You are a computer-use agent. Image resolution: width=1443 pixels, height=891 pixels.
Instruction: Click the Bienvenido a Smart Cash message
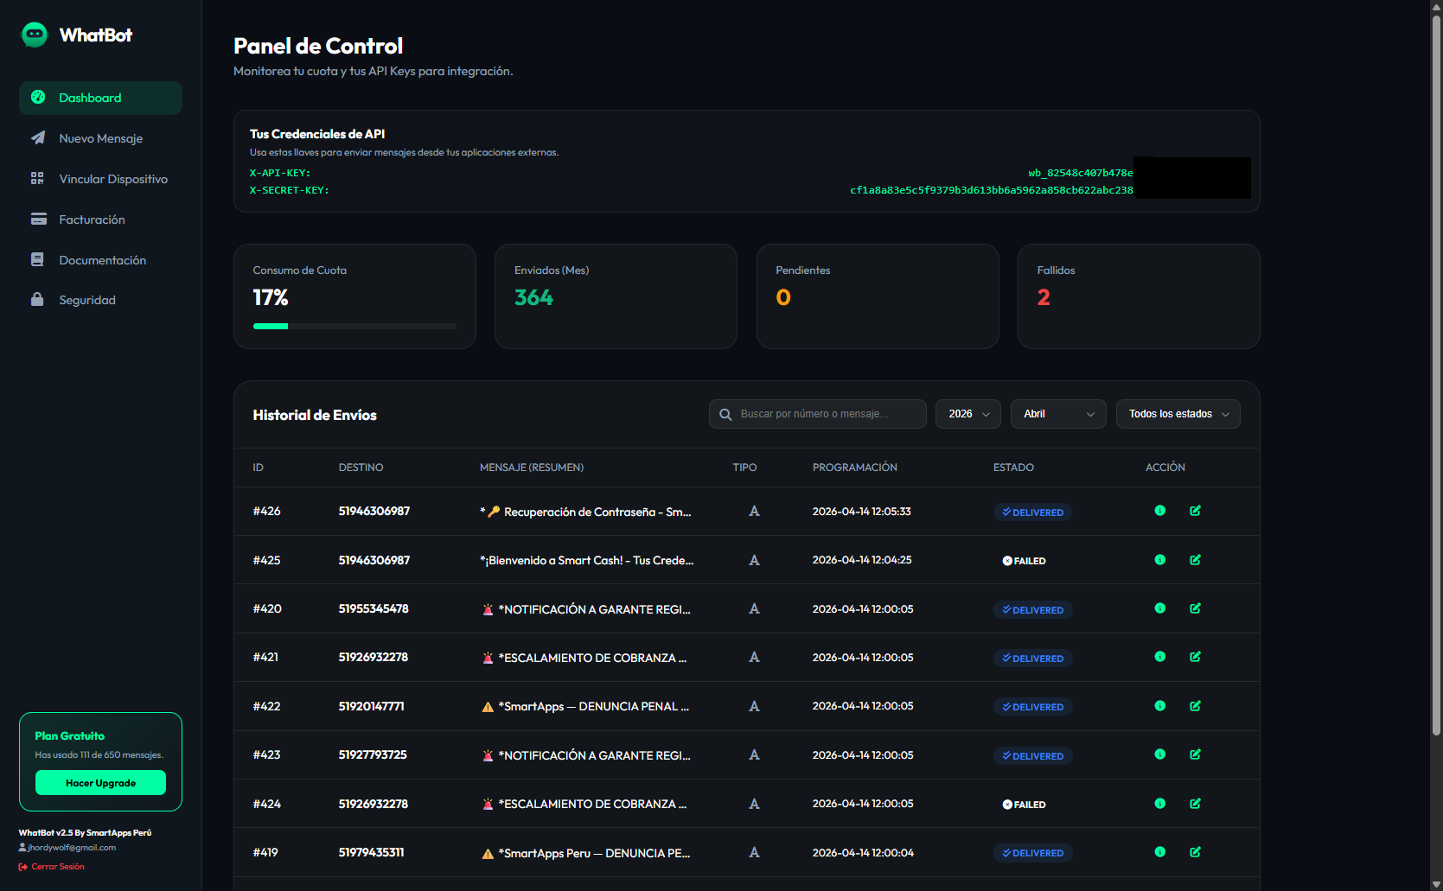point(586,560)
